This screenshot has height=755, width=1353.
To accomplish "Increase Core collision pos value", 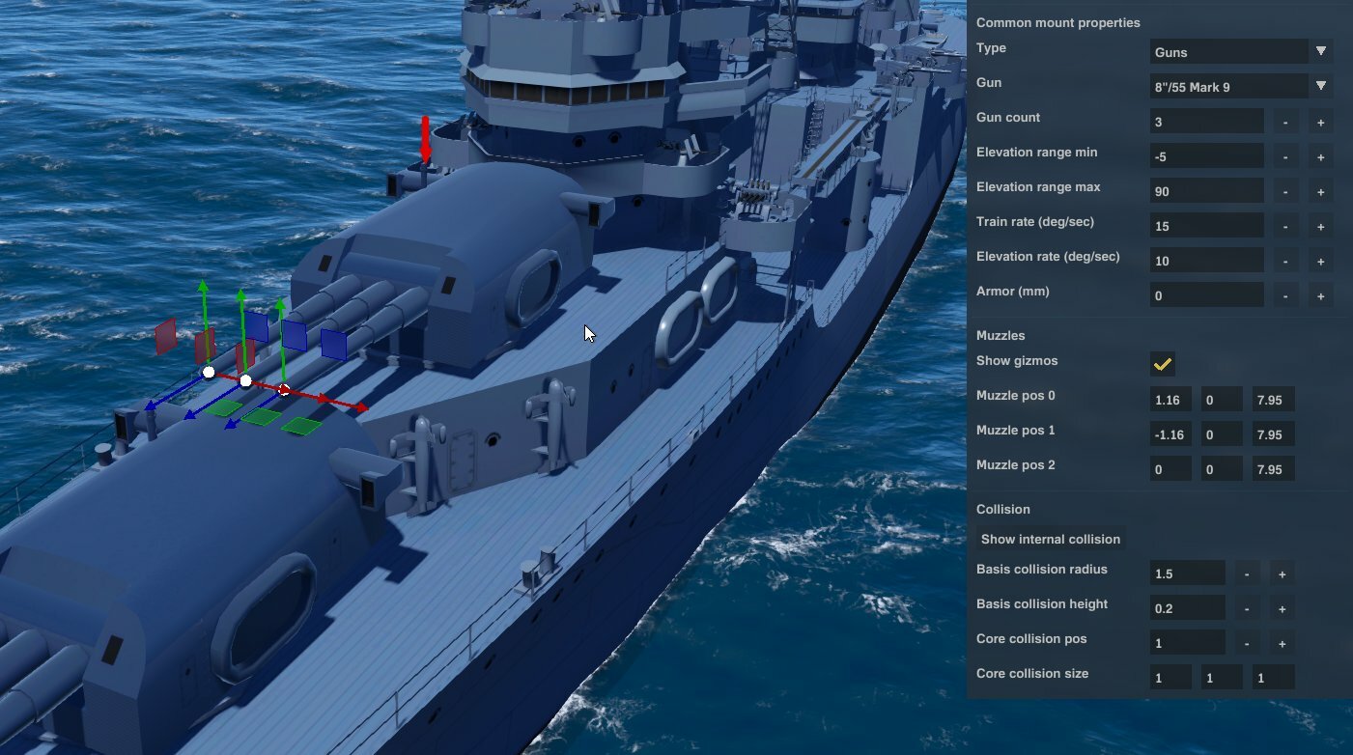I will 1282,643.
